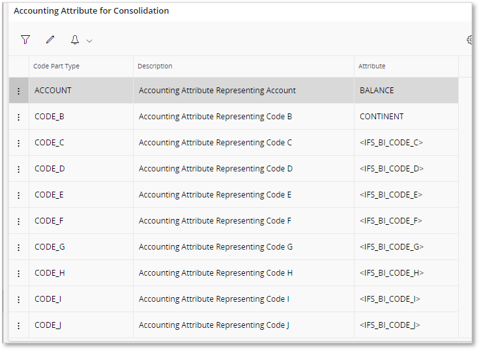Screen dimensions: 479x350
Task: Expand the chevron next to the bell
Action: [x=89, y=40]
